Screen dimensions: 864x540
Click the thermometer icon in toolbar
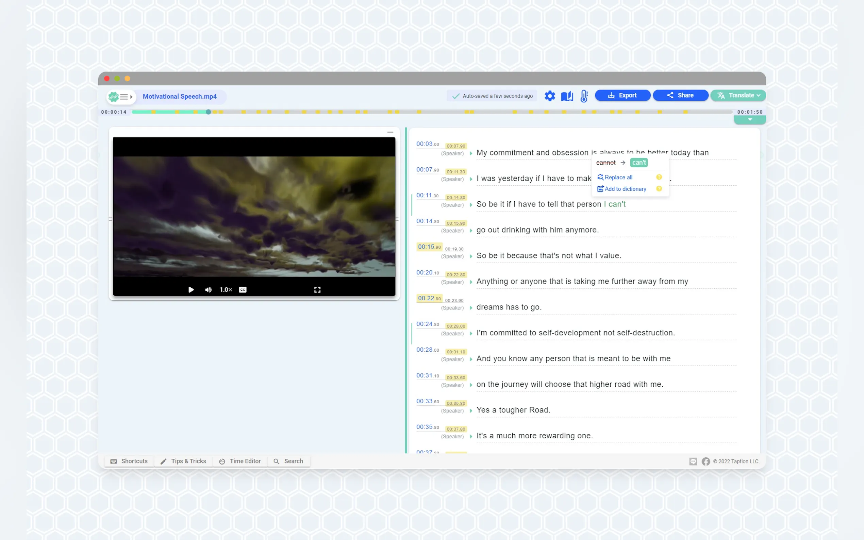(x=584, y=96)
